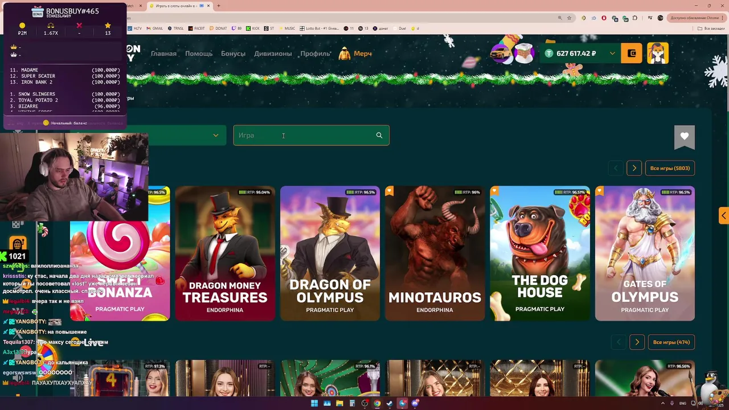This screenshot has height=410, width=729.
Task: Open the yellow wallet deposit button
Action: click(x=632, y=54)
